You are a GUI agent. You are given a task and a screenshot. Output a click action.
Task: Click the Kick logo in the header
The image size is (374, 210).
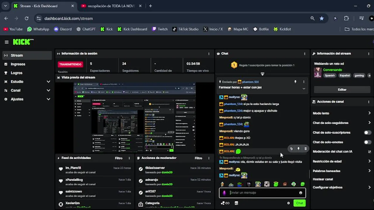(x=23, y=42)
